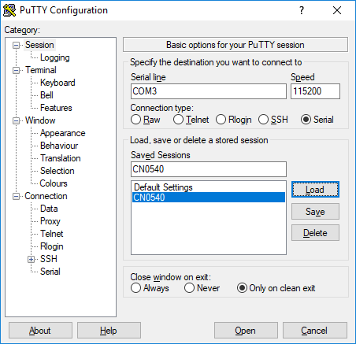Image resolution: width=356 pixels, height=344 pixels.
Task: Select the SSH connection type radio
Action: 263,120
